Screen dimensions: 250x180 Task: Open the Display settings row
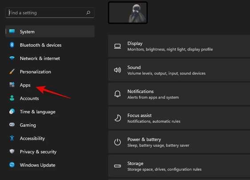[x=179, y=46]
